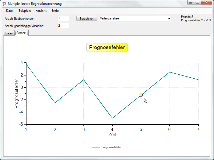The height and width of the screenshot is (160, 214).
Task: Click the unabhängige Variablen input field
Action: pyautogui.click(x=63, y=26)
